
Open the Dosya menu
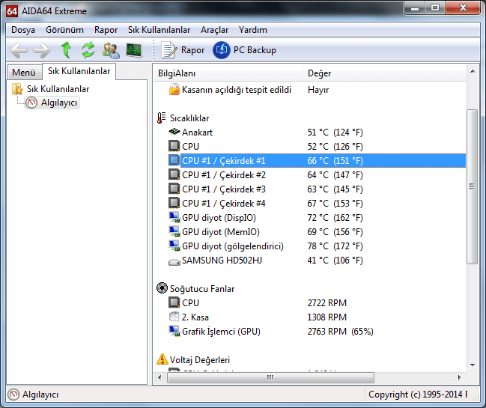point(23,30)
